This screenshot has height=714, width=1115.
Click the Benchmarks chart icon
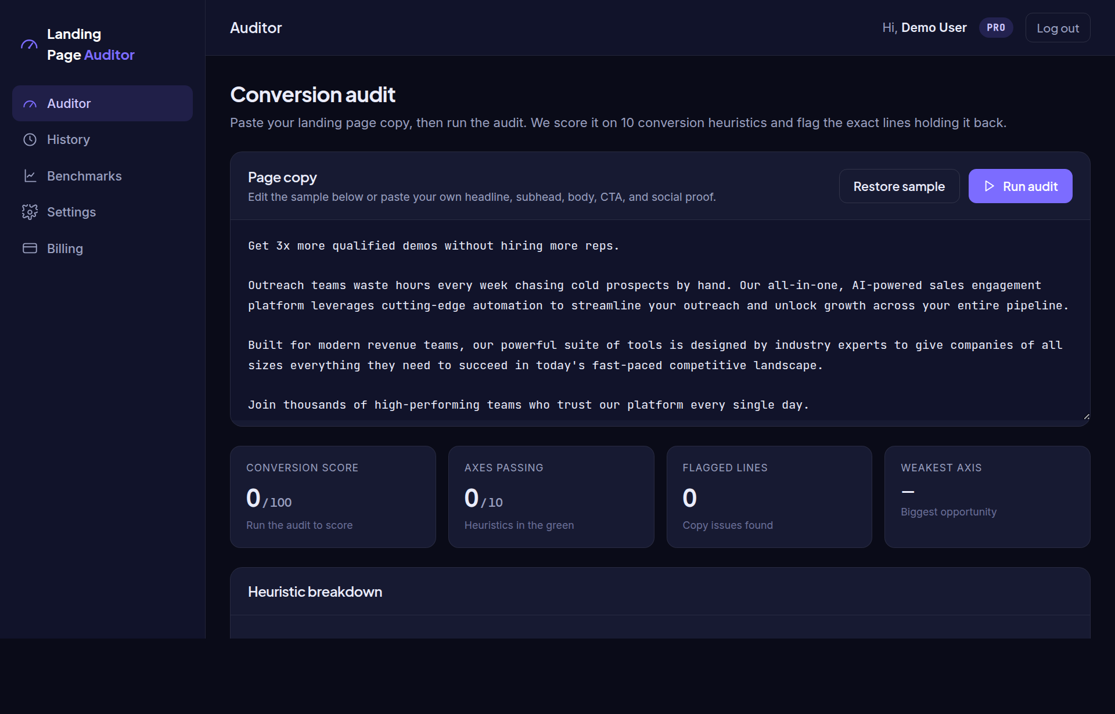(30, 176)
